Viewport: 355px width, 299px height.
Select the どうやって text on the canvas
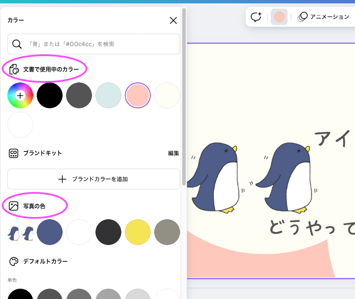coord(312,227)
